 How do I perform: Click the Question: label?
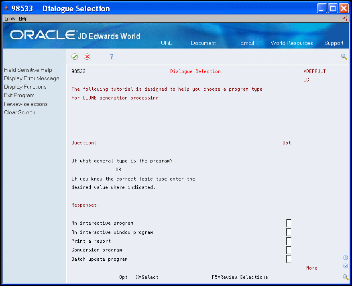coord(84,143)
